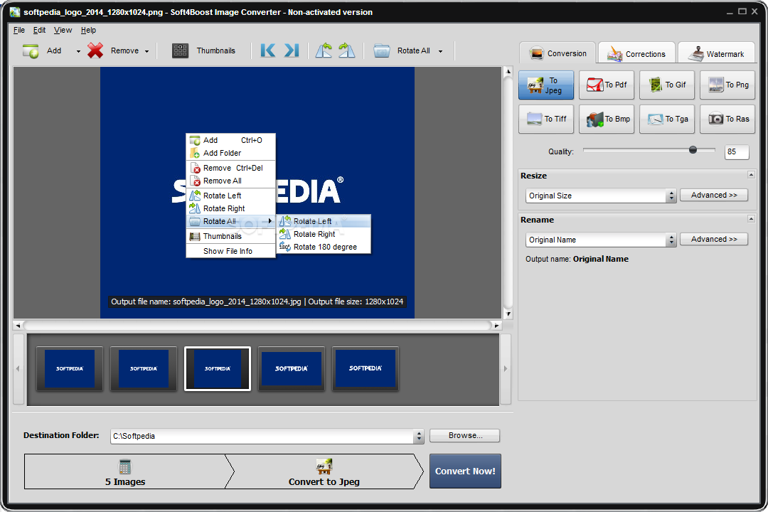Open the Add dropdown arrow
The image size is (768, 512).
click(78, 51)
